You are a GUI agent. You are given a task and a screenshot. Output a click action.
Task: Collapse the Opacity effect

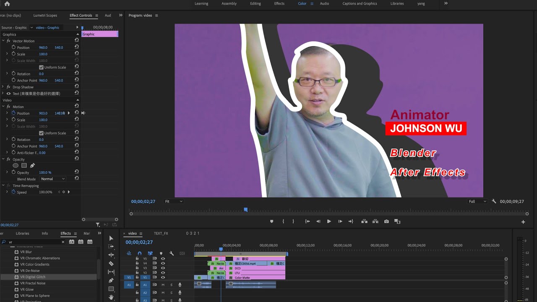click(3, 159)
